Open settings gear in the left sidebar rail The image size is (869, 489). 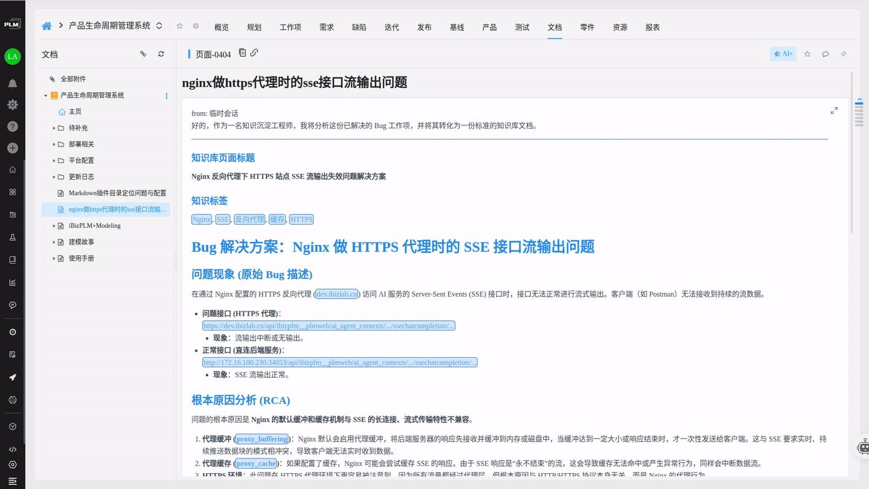coord(12,104)
